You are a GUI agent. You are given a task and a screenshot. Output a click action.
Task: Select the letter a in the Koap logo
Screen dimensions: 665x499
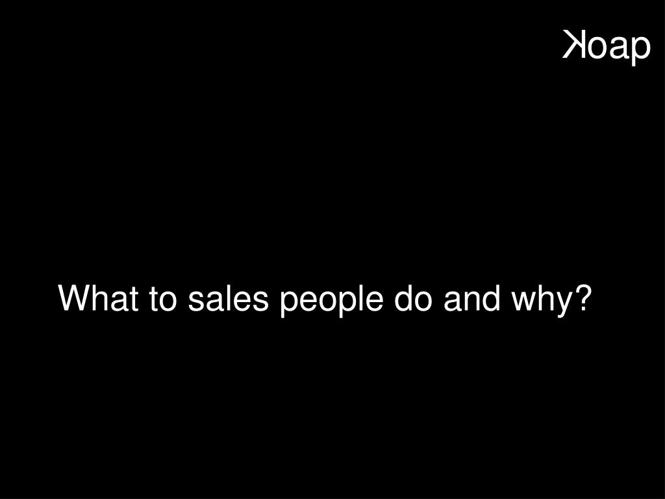click(618, 47)
